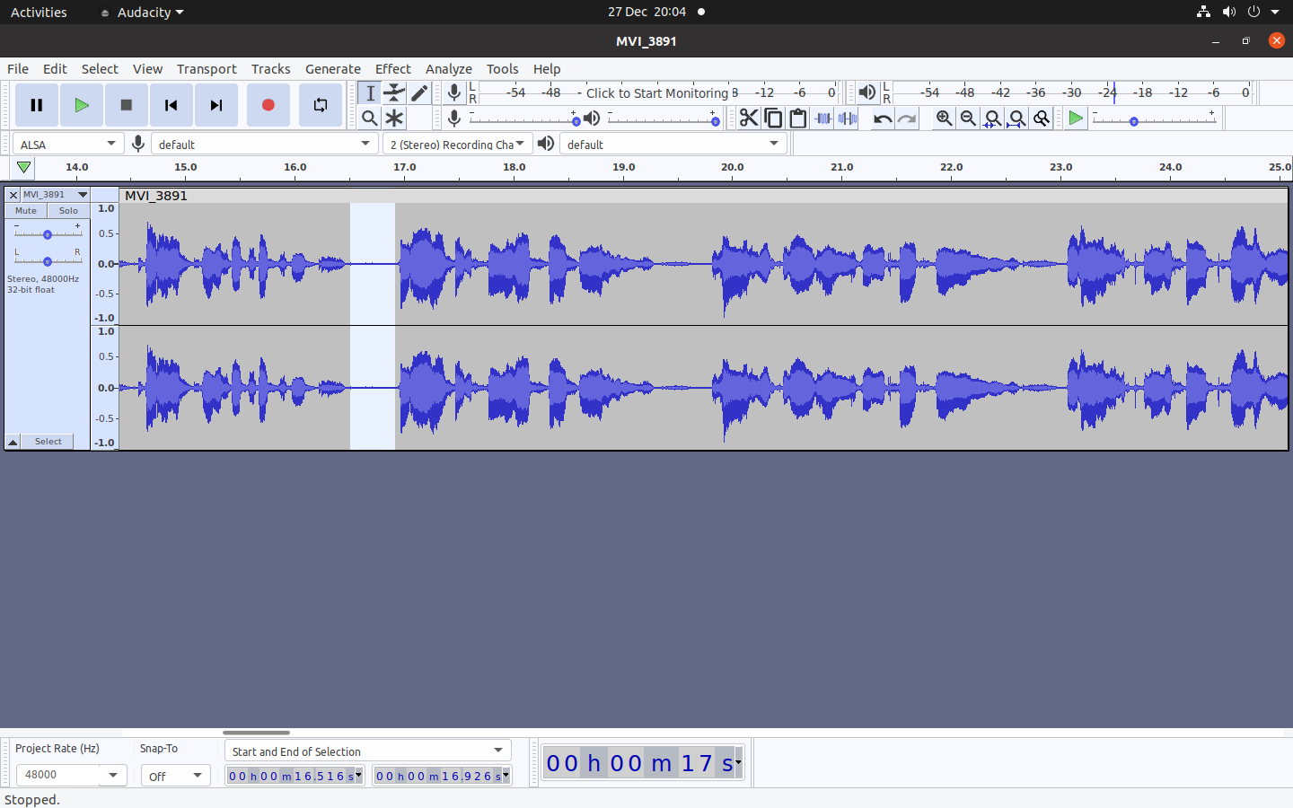Skip to the start of the project
This screenshot has width=1293, height=808.
172,105
